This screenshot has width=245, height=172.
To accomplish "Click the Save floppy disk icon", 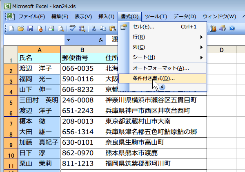I will click(x=30, y=28).
